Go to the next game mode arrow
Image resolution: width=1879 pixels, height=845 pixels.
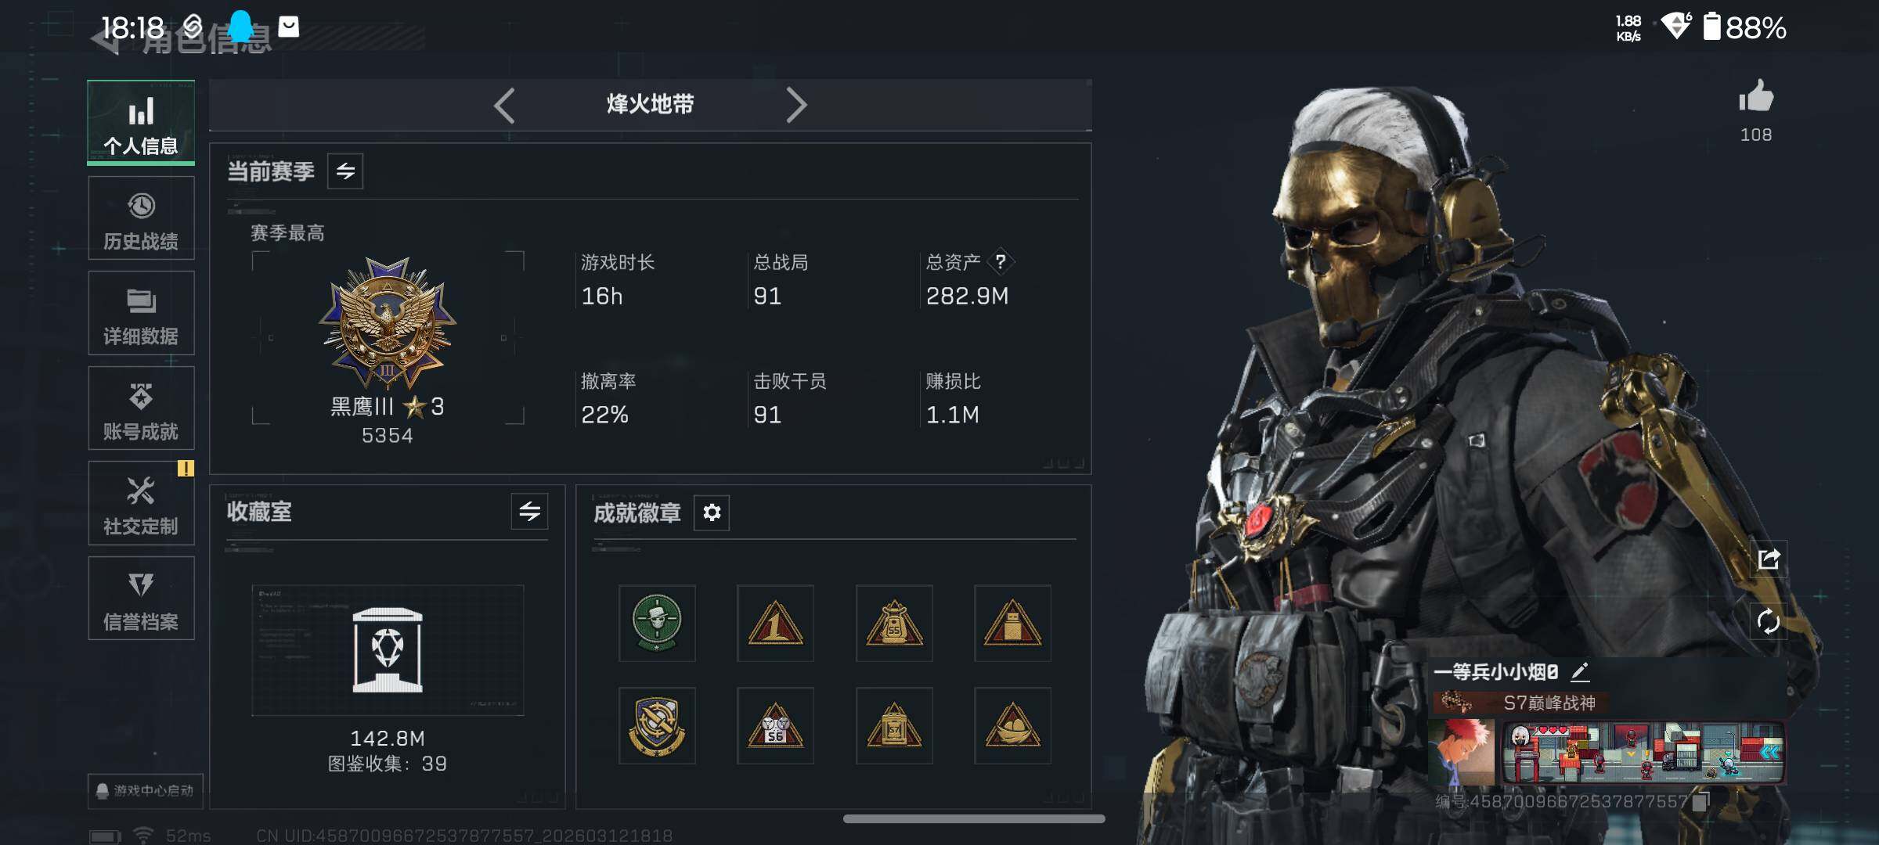(x=795, y=105)
